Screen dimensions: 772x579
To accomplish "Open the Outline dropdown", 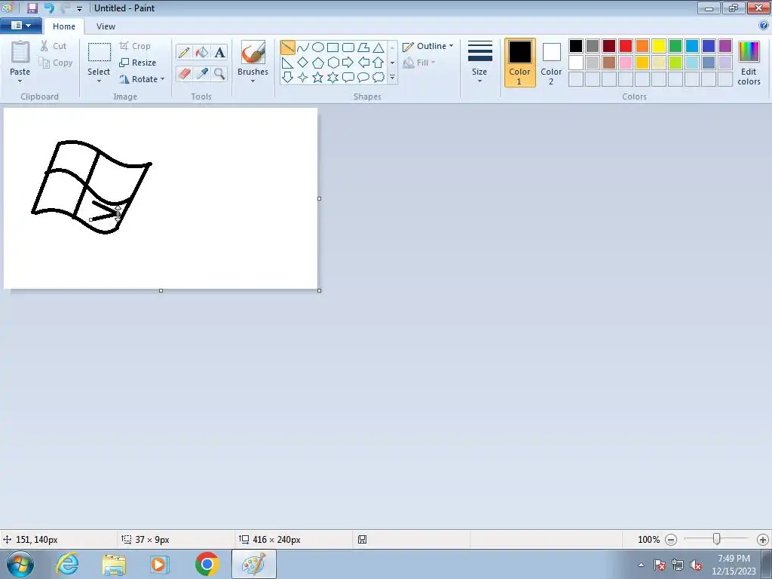I will pyautogui.click(x=428, y=46).
